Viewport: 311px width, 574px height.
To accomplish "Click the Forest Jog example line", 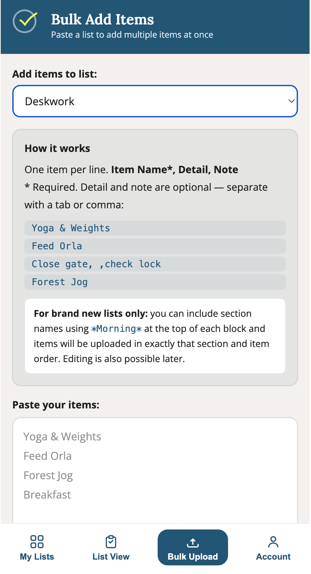I will point(155,282).
